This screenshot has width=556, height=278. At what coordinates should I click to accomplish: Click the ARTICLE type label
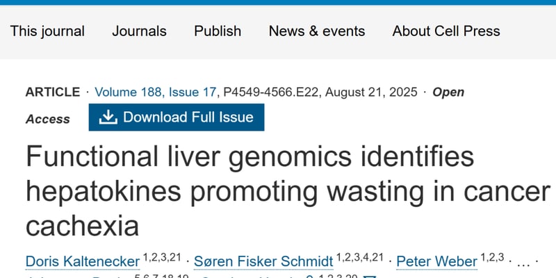point(53,92)
